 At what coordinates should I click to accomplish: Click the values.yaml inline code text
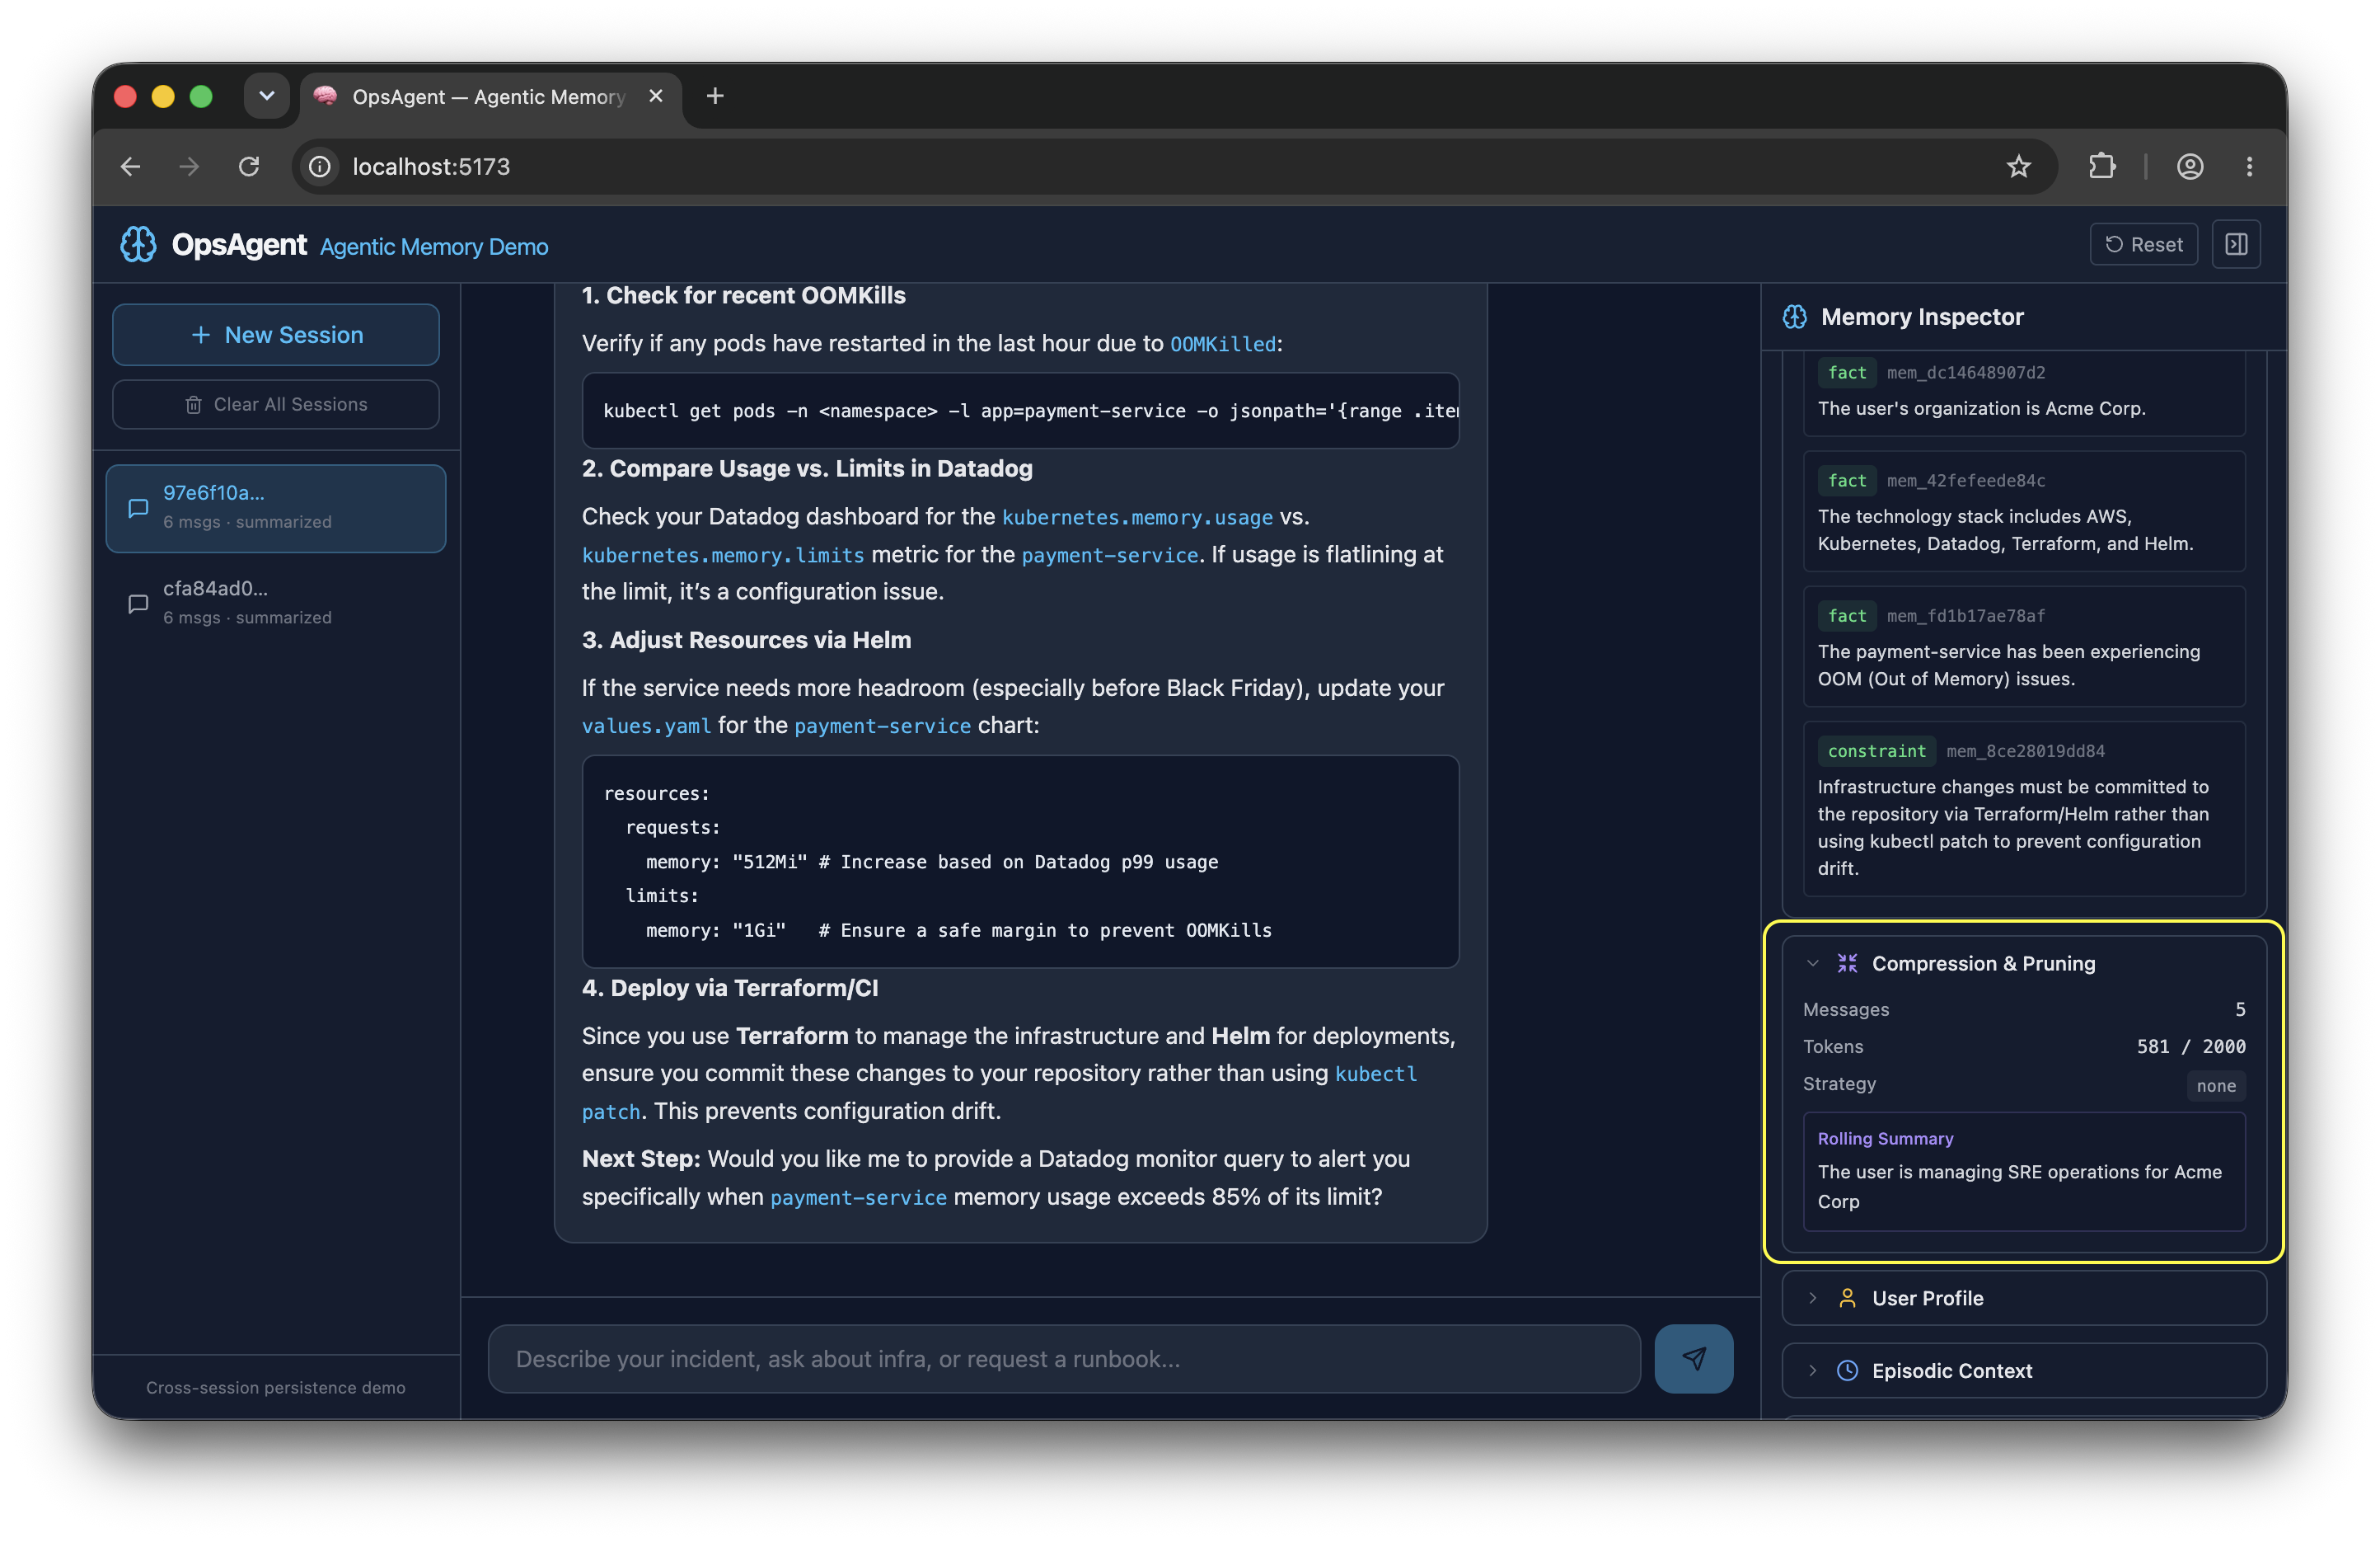(646, 726)
